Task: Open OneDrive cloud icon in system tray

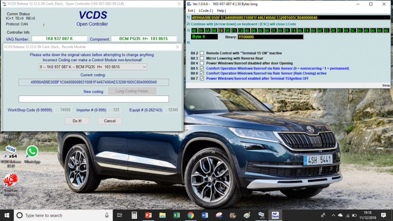Action: pos(340,215)
